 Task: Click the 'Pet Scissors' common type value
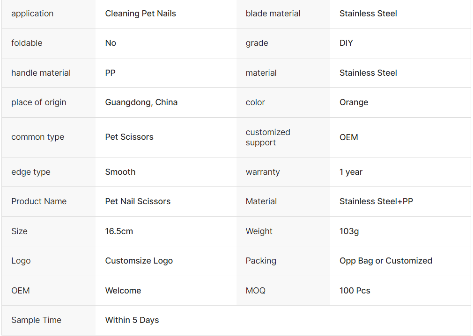[129, 137]
